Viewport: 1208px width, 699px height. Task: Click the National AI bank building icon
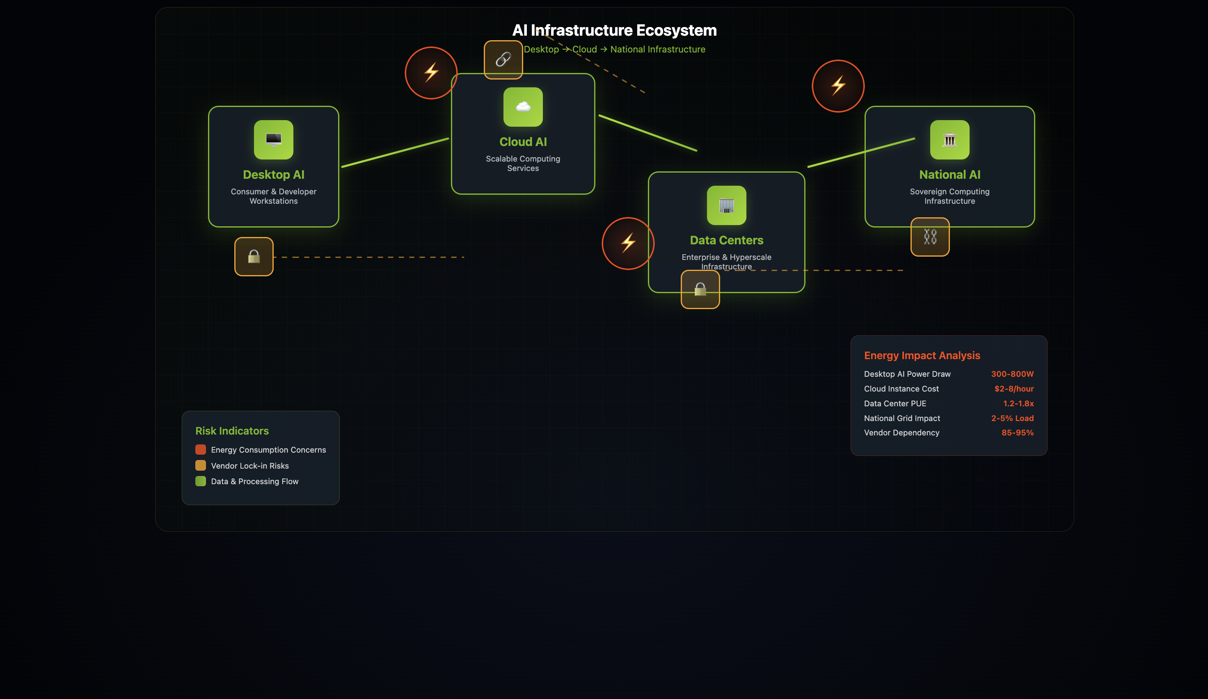949,139
